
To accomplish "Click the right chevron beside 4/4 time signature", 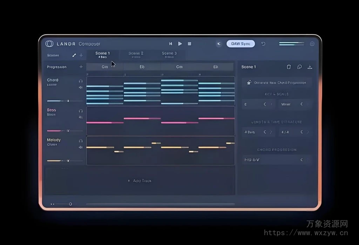I will 308,132.
